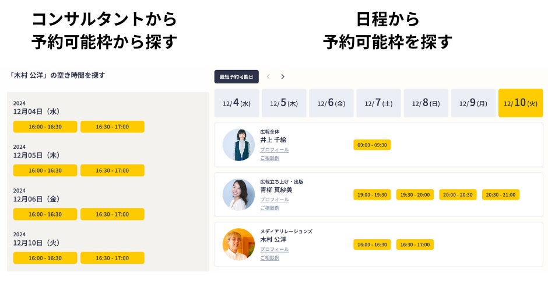Select the 12/8 (日) date tab
This screenshot has height=283, width=548.
point(426,103)
